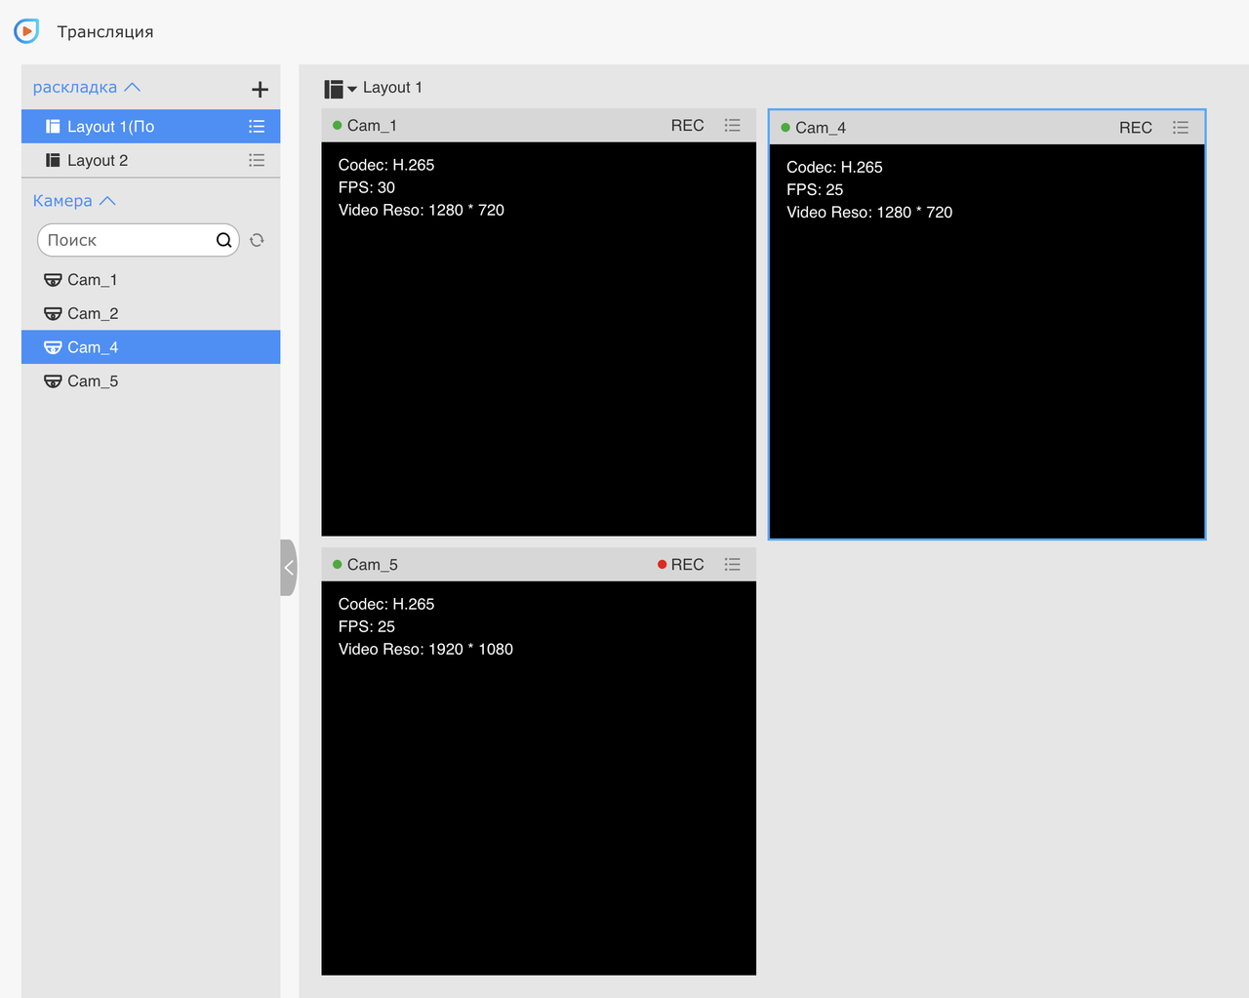
Task: Click the Трансляция title text
Action: point(105,31)
